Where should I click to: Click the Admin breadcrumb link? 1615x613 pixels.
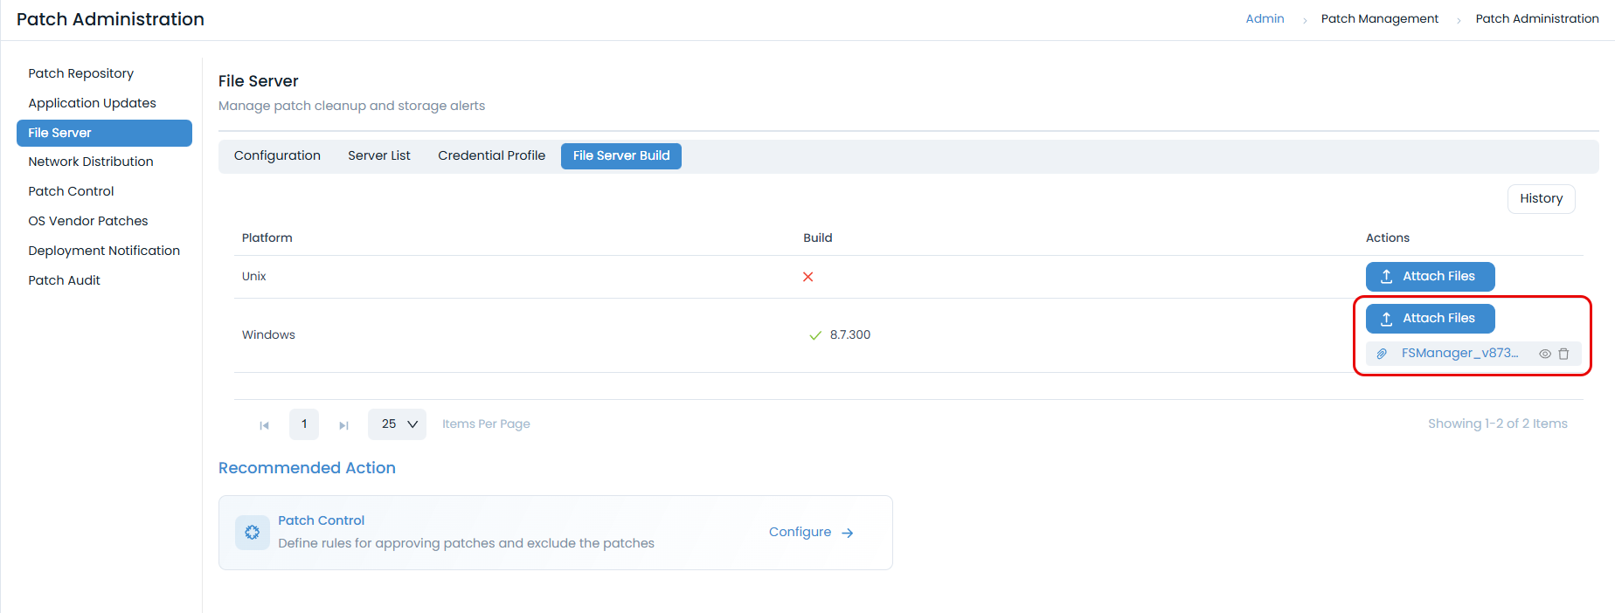click(x=1265, y=18)
